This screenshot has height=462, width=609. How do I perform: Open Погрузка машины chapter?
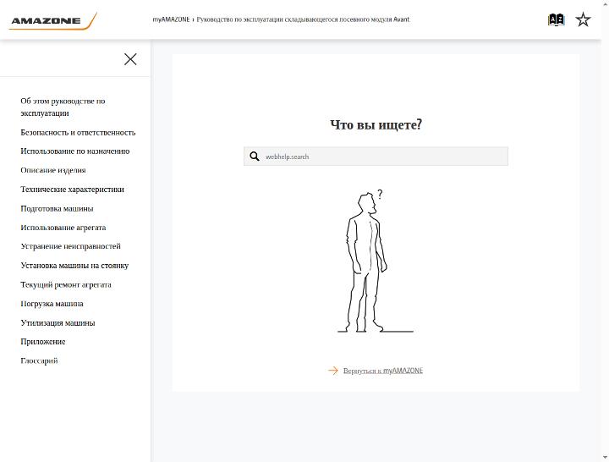point(52,304)
